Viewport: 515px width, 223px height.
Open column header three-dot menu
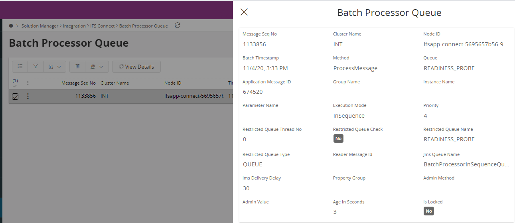click(28, 83)
